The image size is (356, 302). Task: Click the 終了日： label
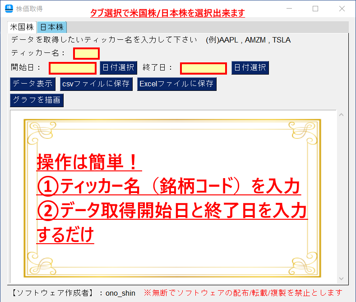click(x=157, y=67)
